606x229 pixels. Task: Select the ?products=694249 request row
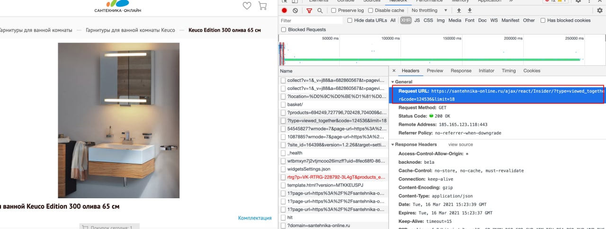click(334, 112)
